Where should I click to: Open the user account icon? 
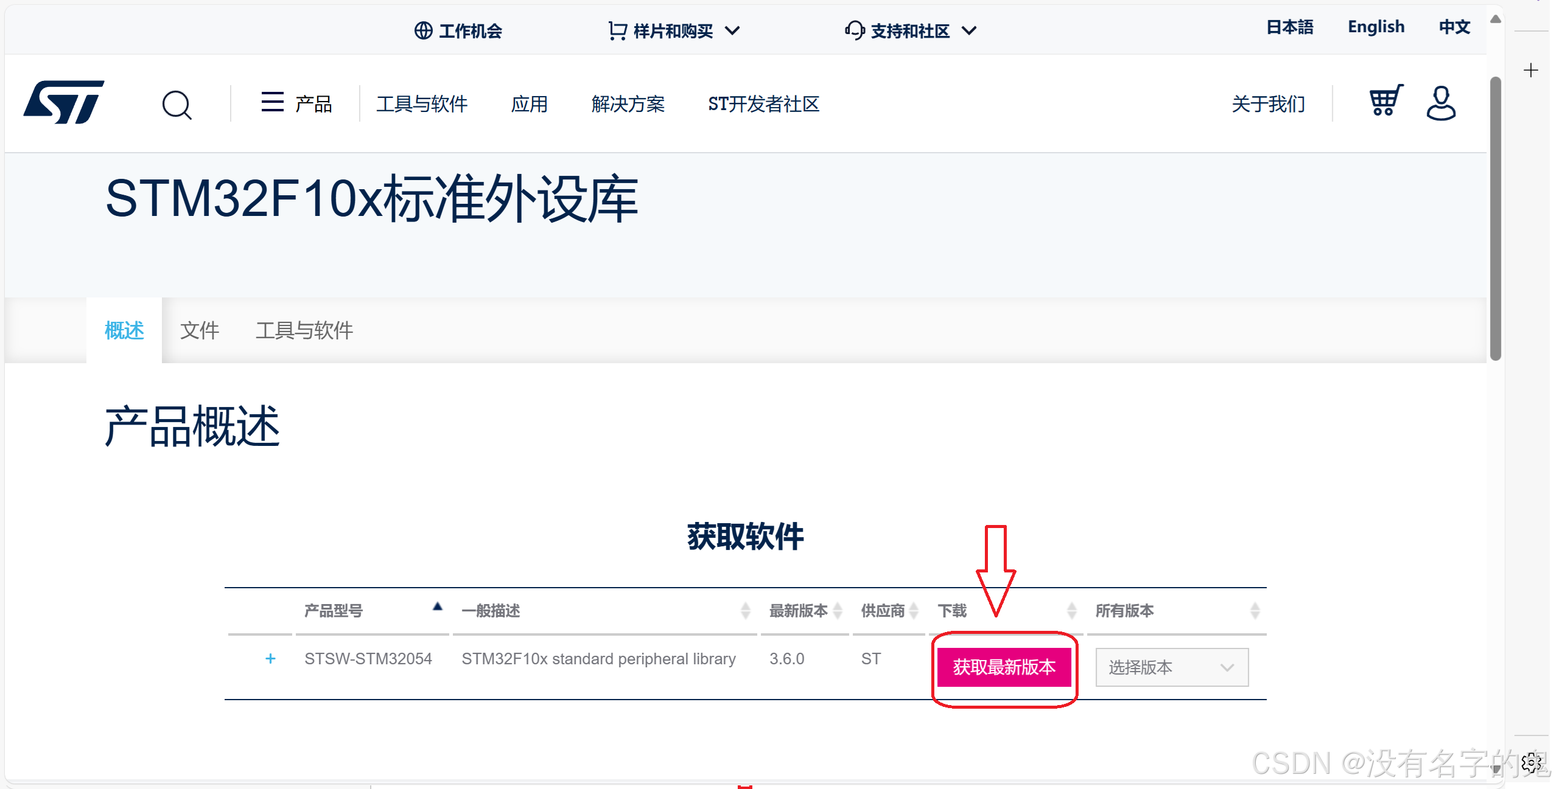[x=1441, y=103]
